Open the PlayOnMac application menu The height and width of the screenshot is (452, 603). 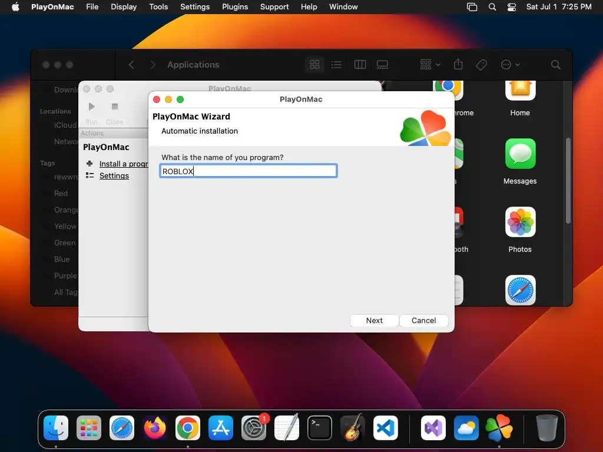click(x=52, y=6)
